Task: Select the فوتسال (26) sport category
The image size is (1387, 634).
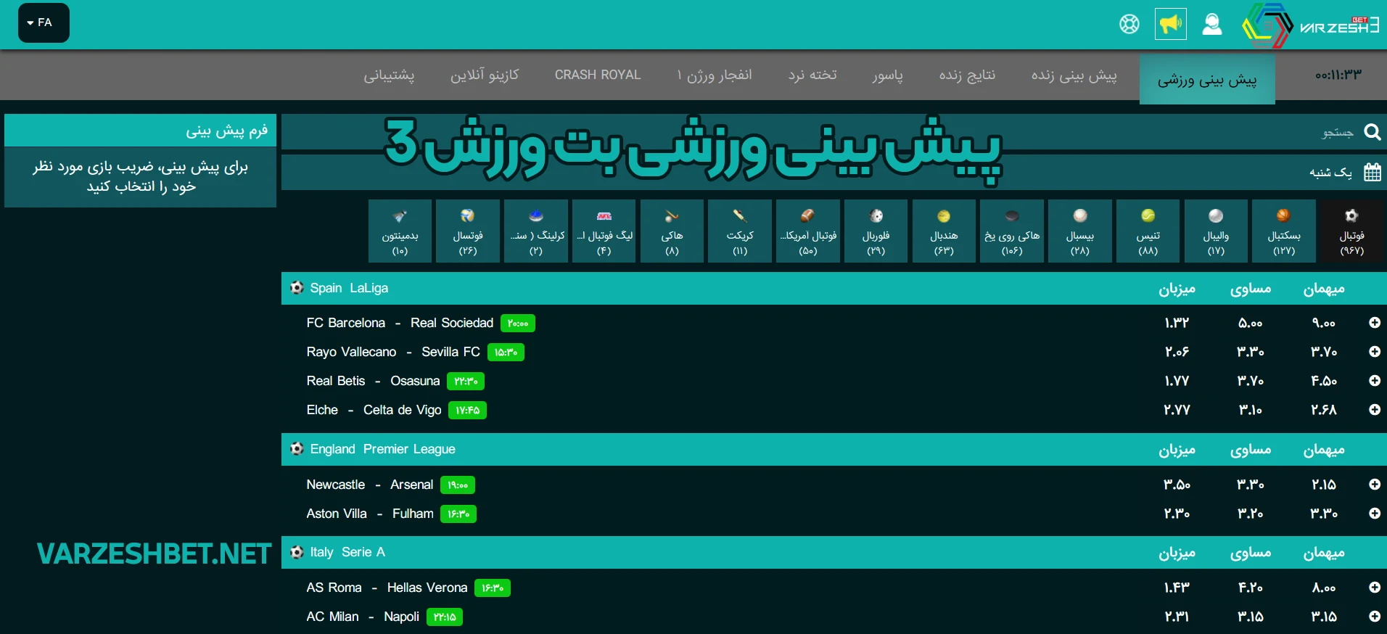Action: pyautogui.click(x=468, y=231)
